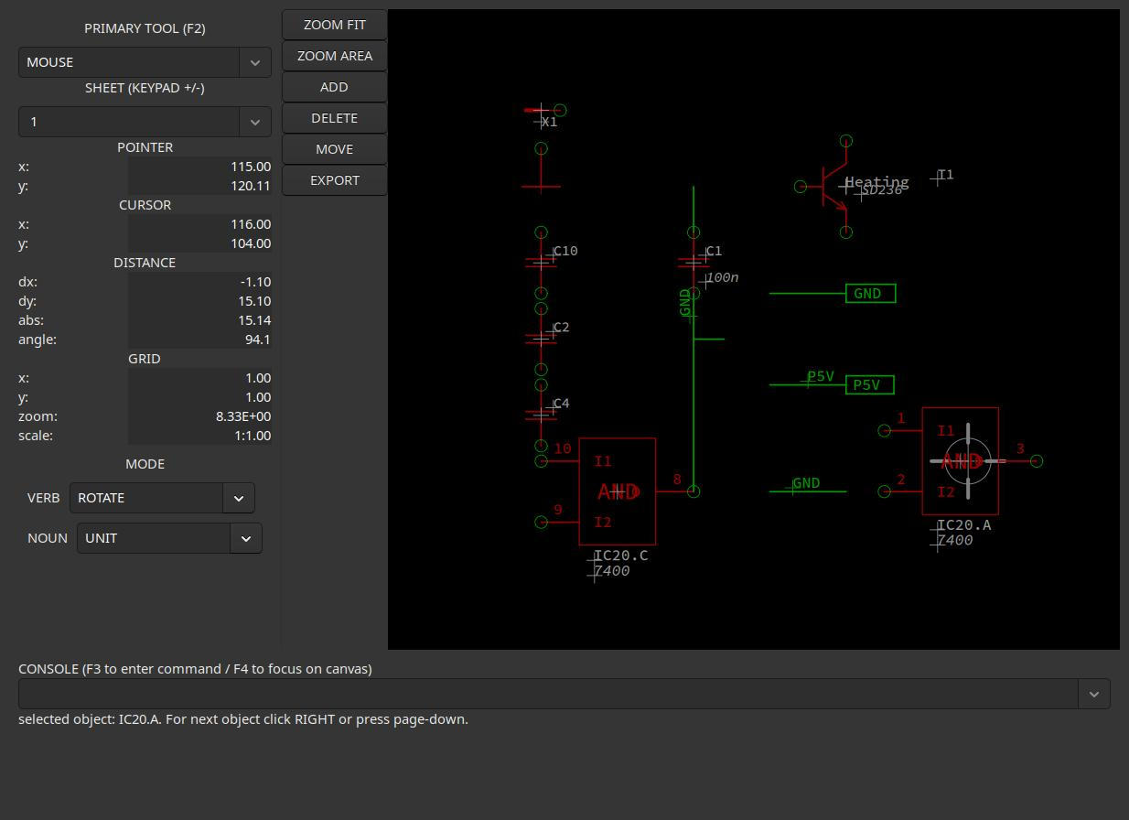Click the C10 capacitor symbol
Viewport: 1129px width, 820px height.
[541, 263]
